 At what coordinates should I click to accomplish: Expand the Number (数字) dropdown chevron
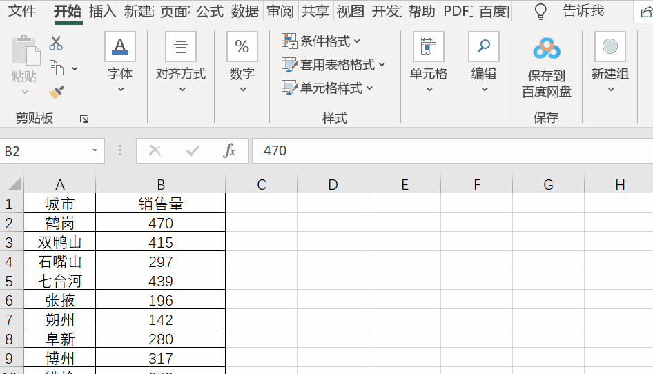click(243, 90)
